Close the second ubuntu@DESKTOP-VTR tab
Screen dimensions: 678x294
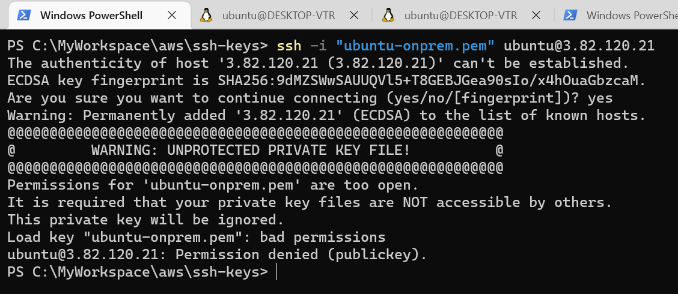(353, 15)
